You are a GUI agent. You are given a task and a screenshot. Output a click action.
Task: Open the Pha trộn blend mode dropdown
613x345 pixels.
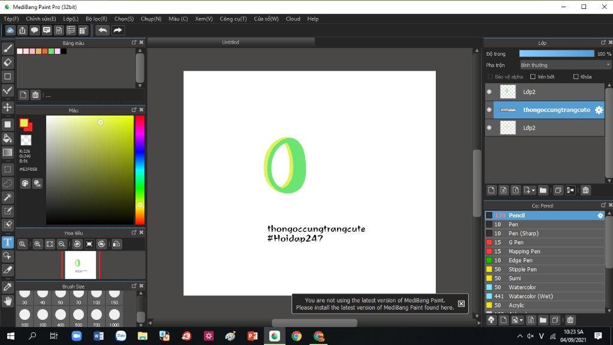point(565,65)
